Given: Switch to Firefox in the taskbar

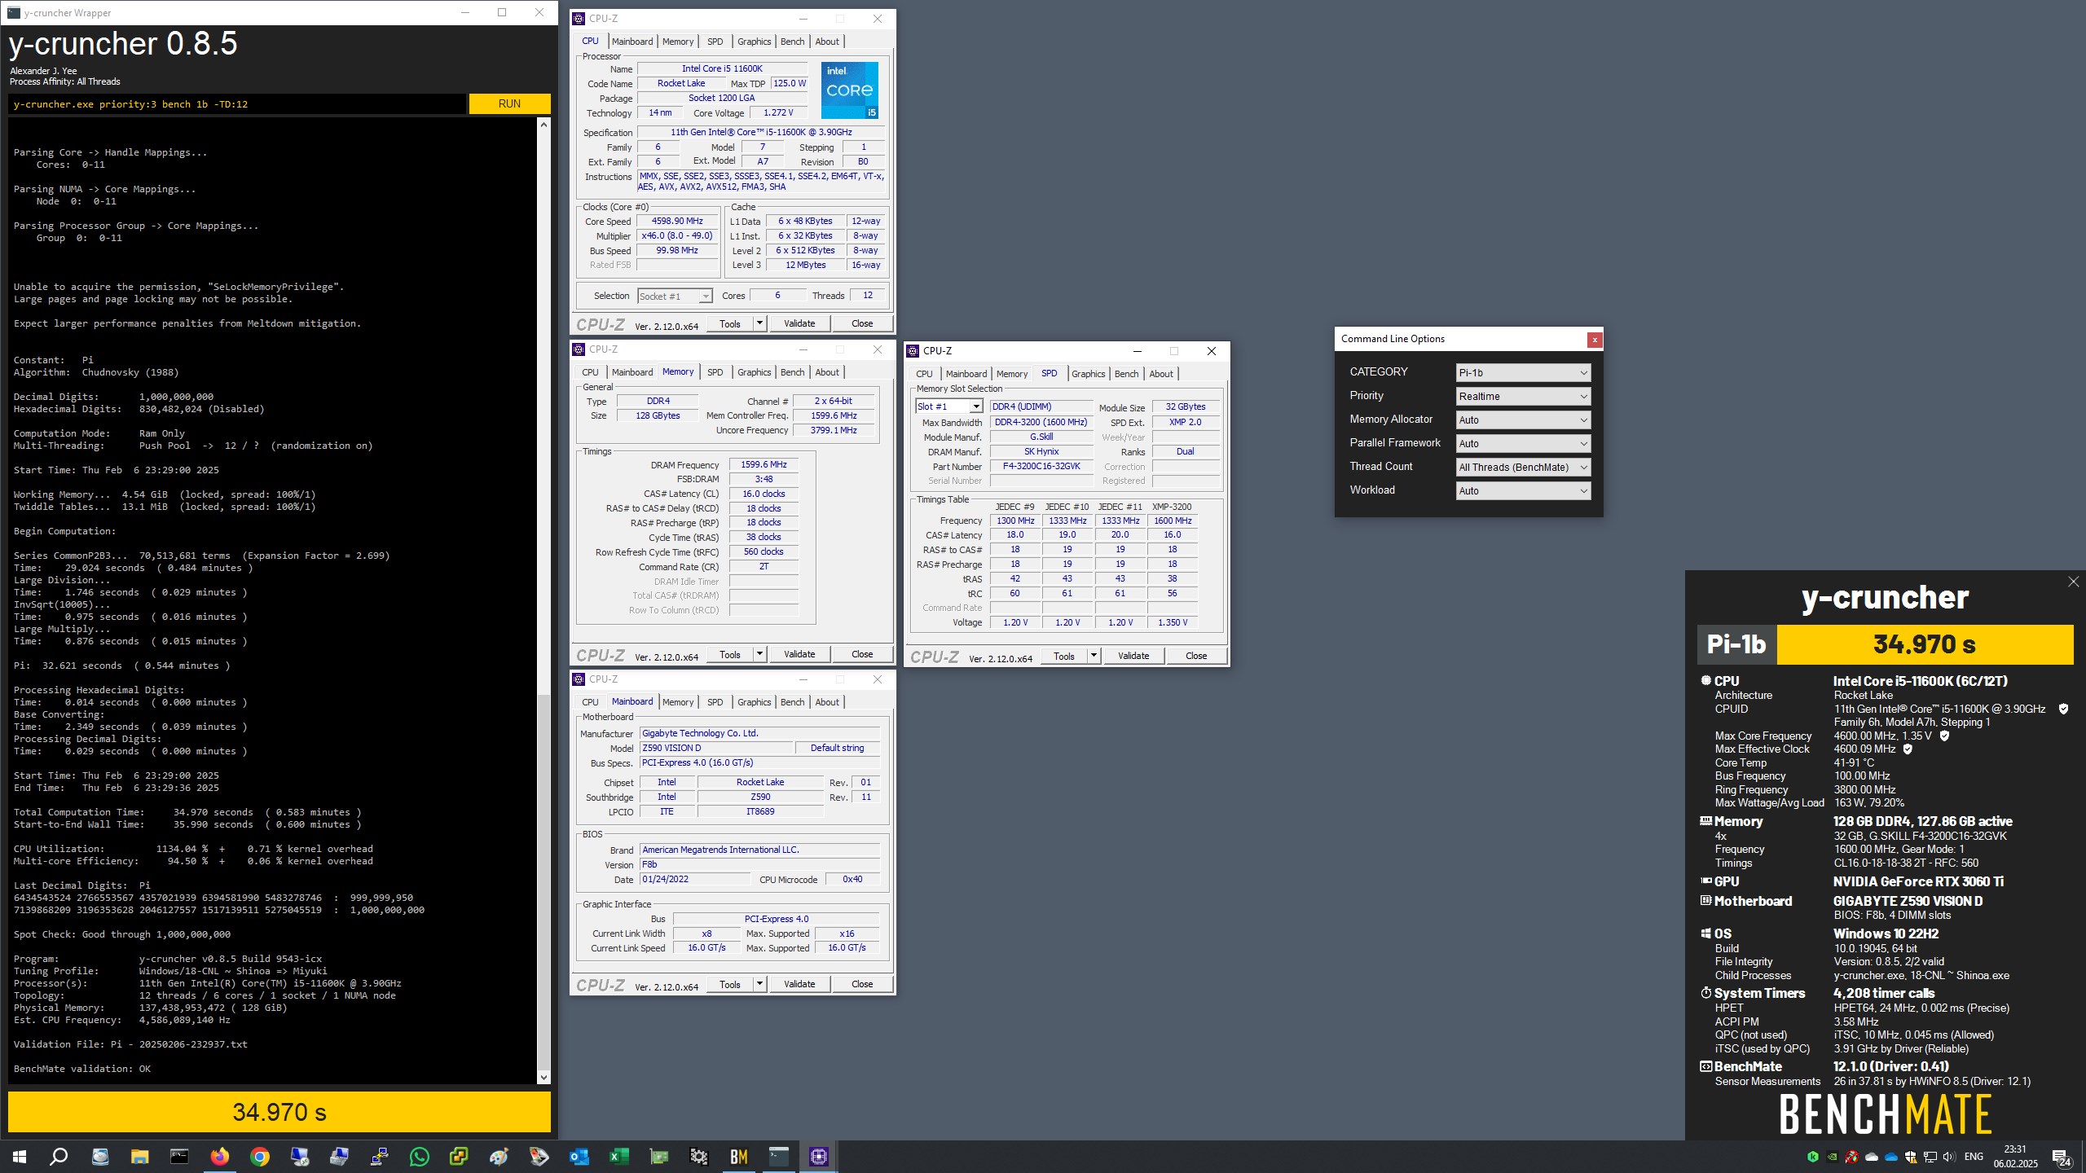Looking at the screenshot, I should click(219, 1156).
